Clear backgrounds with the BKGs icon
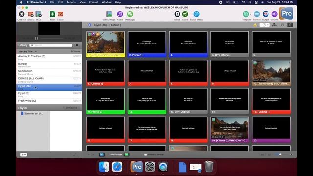 (38, 14)
